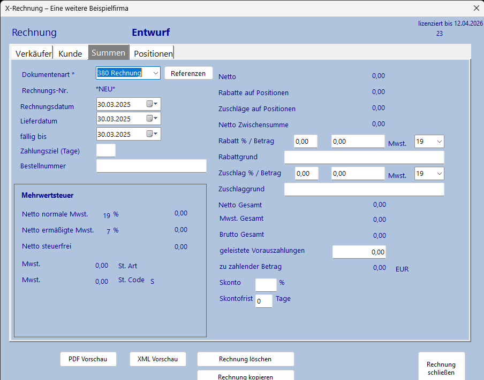Open the fällig bis calendar picker icon
Image resolution: width=484 pixels, height=380 pixels.
152,134
